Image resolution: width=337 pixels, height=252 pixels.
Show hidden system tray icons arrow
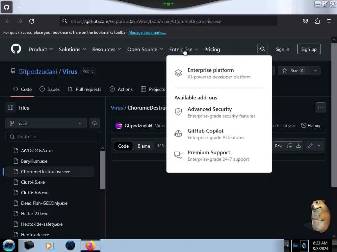point(288,245)
